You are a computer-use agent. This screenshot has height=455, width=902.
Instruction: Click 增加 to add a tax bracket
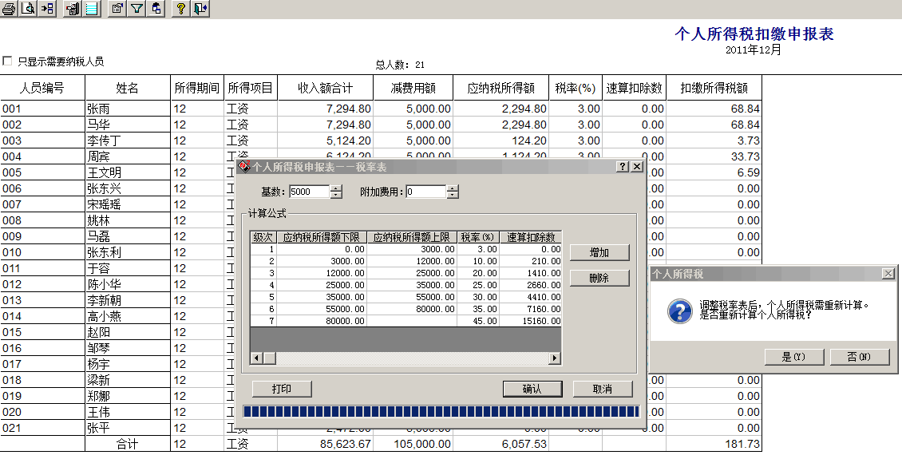coord(599,252)
